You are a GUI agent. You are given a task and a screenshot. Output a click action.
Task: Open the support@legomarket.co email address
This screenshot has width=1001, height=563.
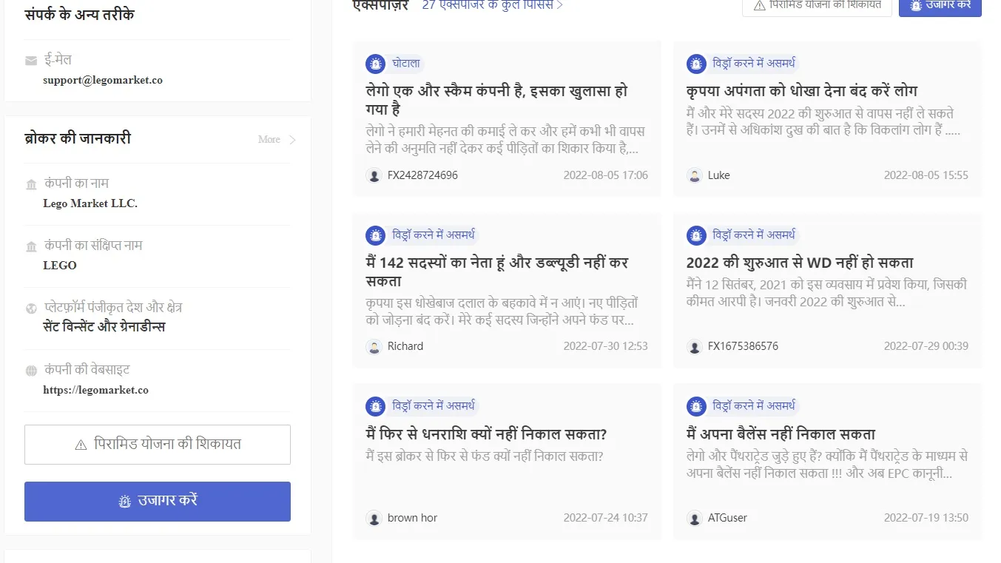(x=103, y=80)
